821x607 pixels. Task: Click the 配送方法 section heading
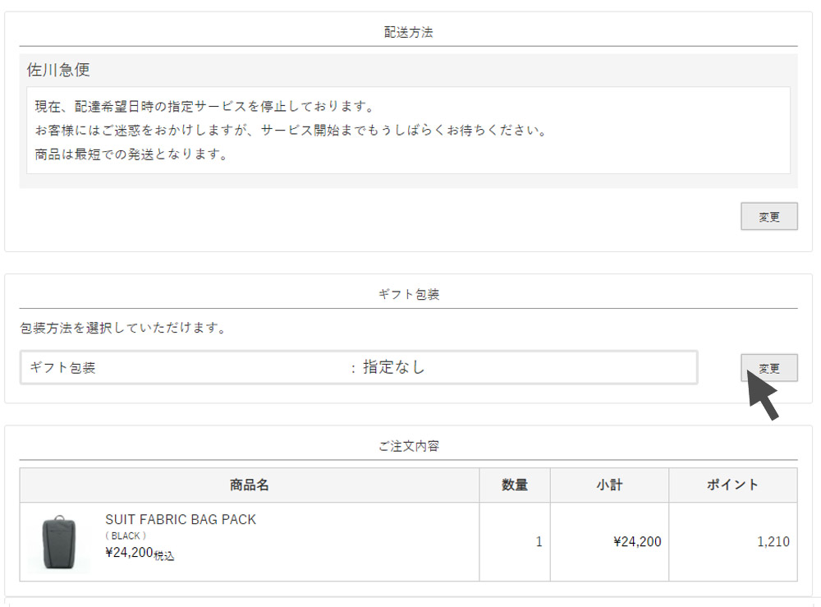coord(408,33)
